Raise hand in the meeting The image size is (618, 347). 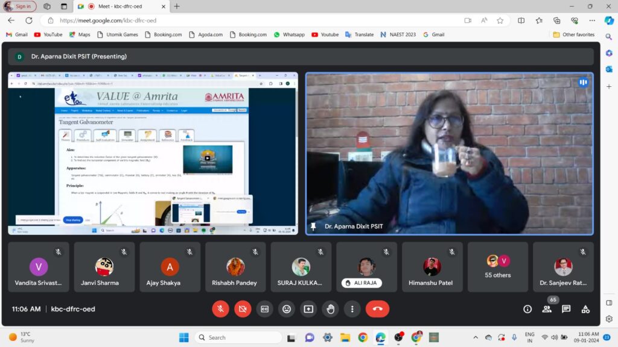click(331, 309)
